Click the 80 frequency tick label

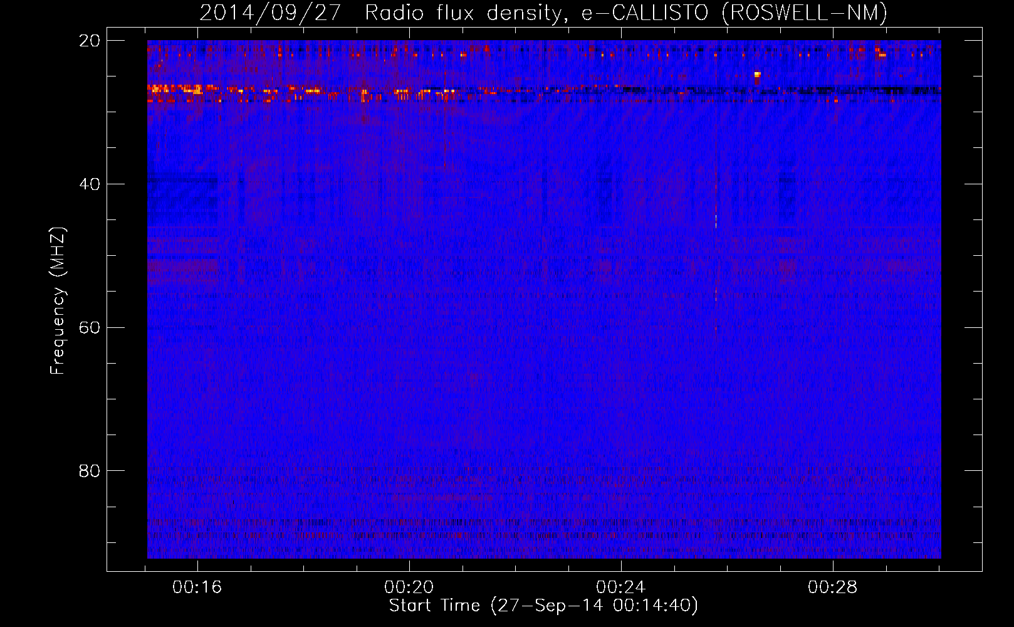89,471
